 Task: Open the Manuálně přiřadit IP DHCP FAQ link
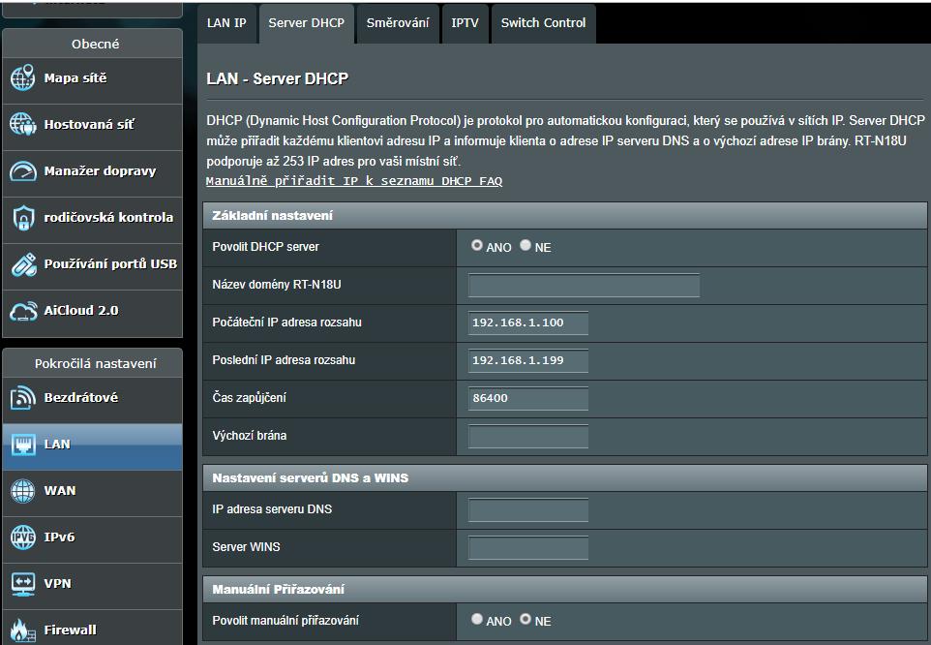pyautogui.click(x=354, y=181)
